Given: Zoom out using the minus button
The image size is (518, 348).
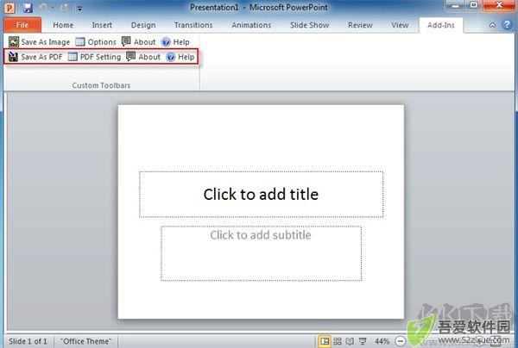Looking at the screenshot, I should (x=400, y=341).
